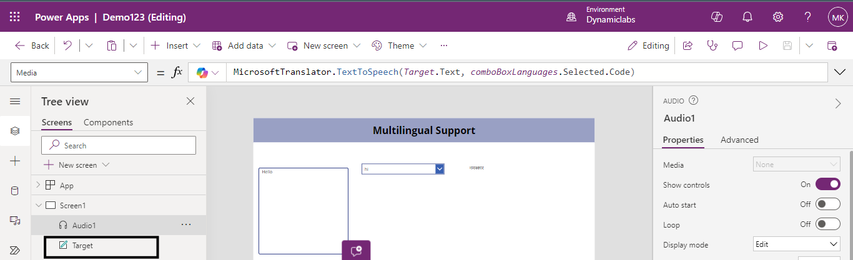Toggle the Show controls switch

827,185
